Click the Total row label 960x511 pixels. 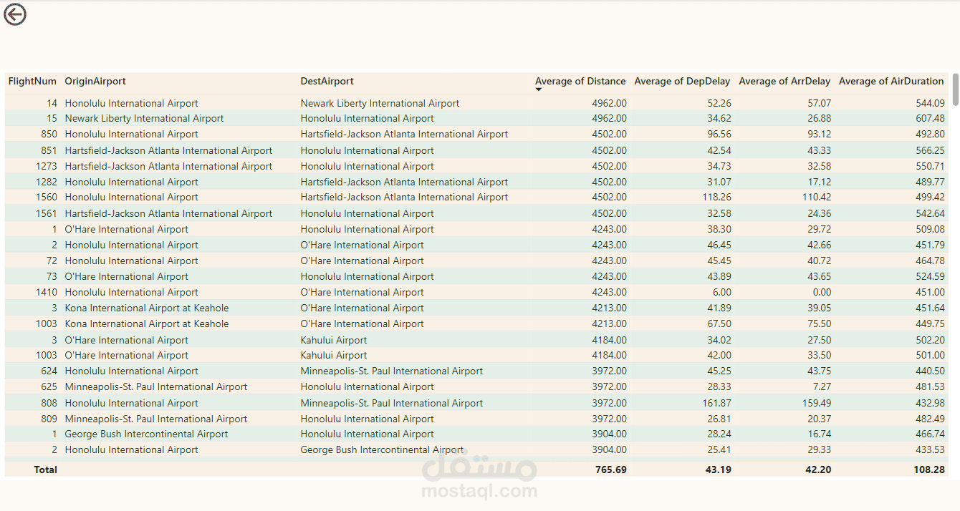(x=45, y=469)
